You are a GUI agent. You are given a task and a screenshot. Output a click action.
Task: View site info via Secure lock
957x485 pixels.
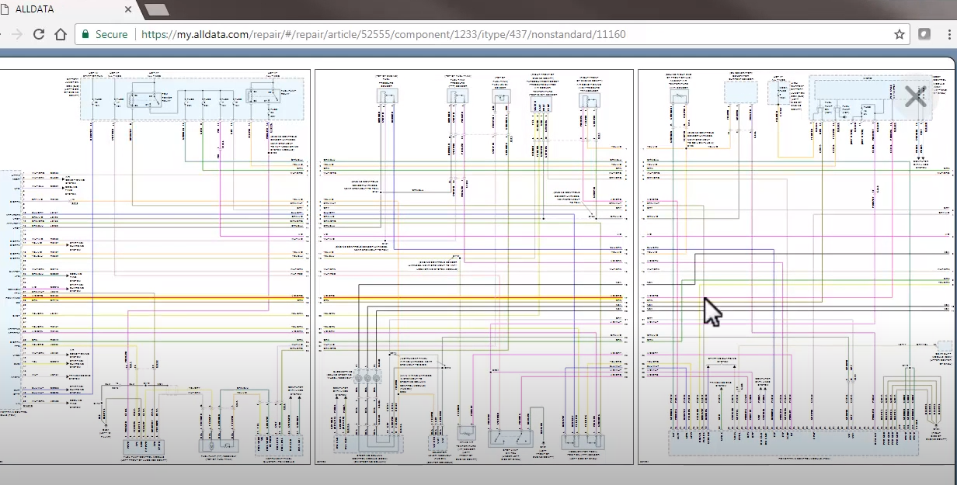104,35
